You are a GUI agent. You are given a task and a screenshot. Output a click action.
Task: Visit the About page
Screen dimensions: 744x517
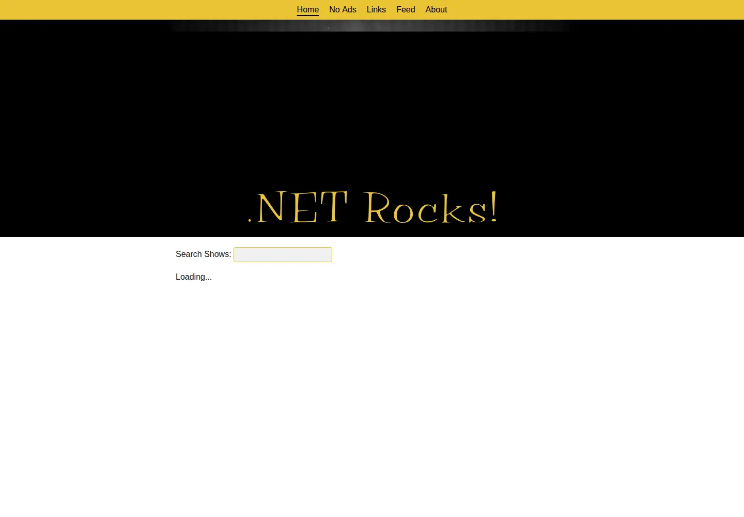tap(436, 10)
